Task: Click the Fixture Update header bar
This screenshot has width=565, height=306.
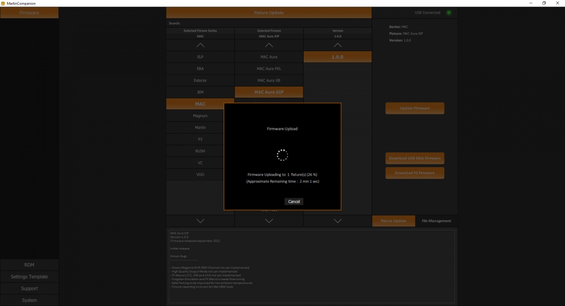Action: [269, 13]
